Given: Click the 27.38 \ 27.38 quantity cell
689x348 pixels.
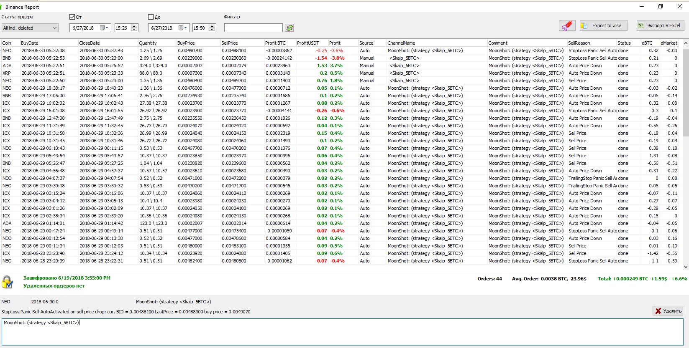Looking at the screenshot, I should [x=153, y=103].
